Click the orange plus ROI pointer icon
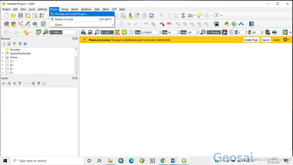293x165 pixels. (x=124, y=32)
